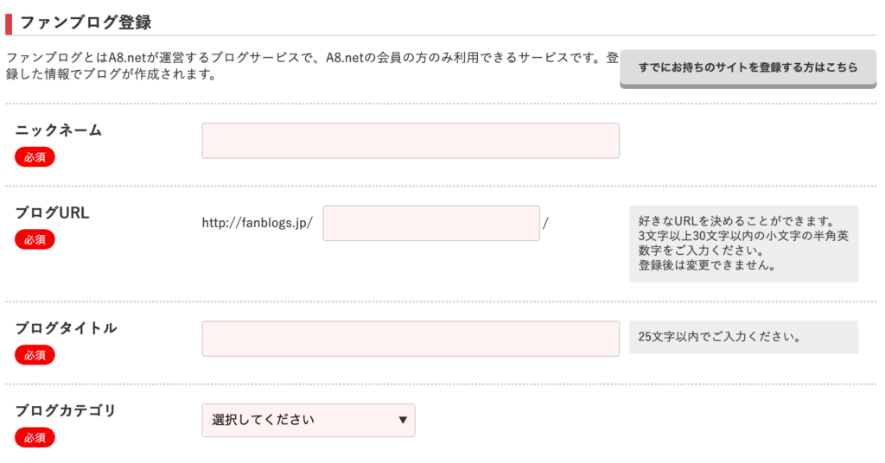Click the ブログタイトル input field
The width and height of the screenshot is (885, 463).
coord(411,339)
